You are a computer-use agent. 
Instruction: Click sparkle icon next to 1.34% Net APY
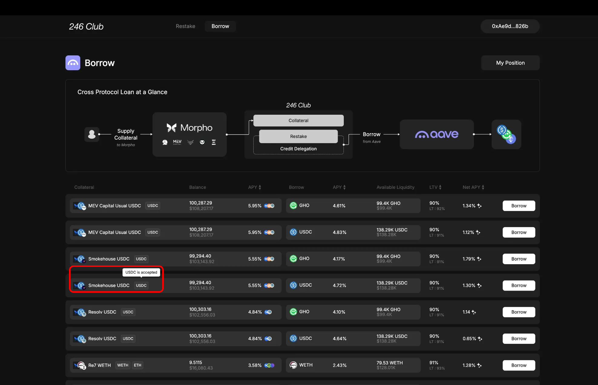(479, 206)
